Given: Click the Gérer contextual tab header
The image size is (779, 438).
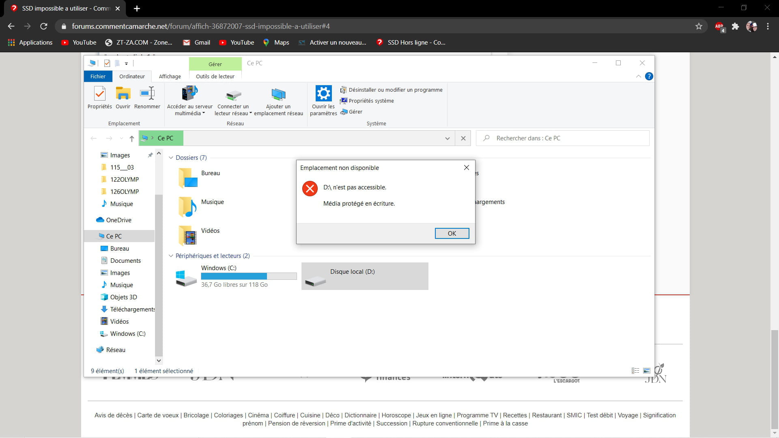Looking at the screenshot, I should pos(215,64).
